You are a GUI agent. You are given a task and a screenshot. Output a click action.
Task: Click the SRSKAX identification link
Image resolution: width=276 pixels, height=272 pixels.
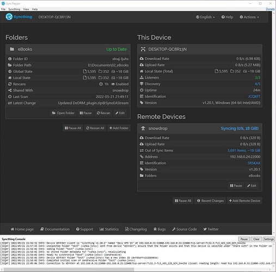(254, 163)
